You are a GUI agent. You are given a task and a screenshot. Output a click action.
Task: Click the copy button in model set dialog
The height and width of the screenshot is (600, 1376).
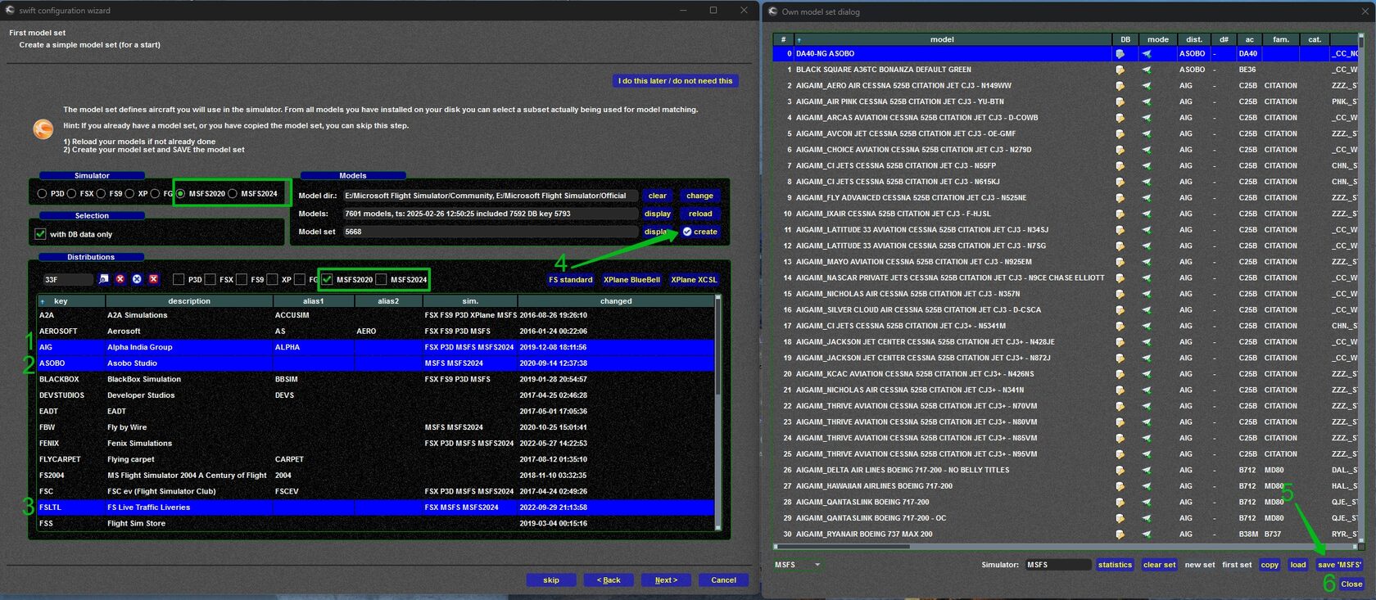(1270, 565)
